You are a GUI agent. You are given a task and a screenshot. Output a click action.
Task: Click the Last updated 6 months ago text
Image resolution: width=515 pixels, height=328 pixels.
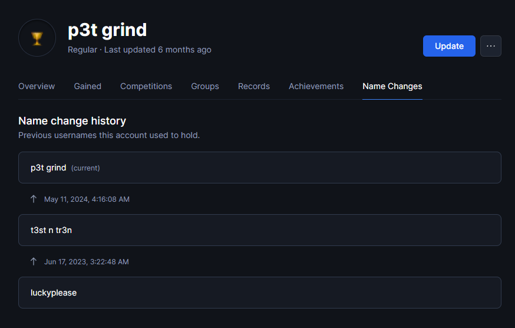pyautogui.click(x=158, y=50)
